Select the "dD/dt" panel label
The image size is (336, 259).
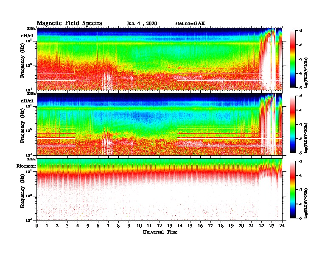(x=27, y=101)
